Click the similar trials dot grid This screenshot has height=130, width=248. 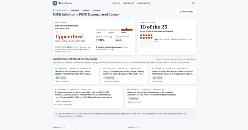coord(146,40)
